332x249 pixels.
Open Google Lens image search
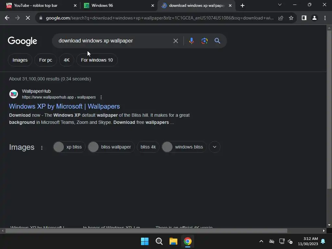pyautogui.click(x=204, y=41)
